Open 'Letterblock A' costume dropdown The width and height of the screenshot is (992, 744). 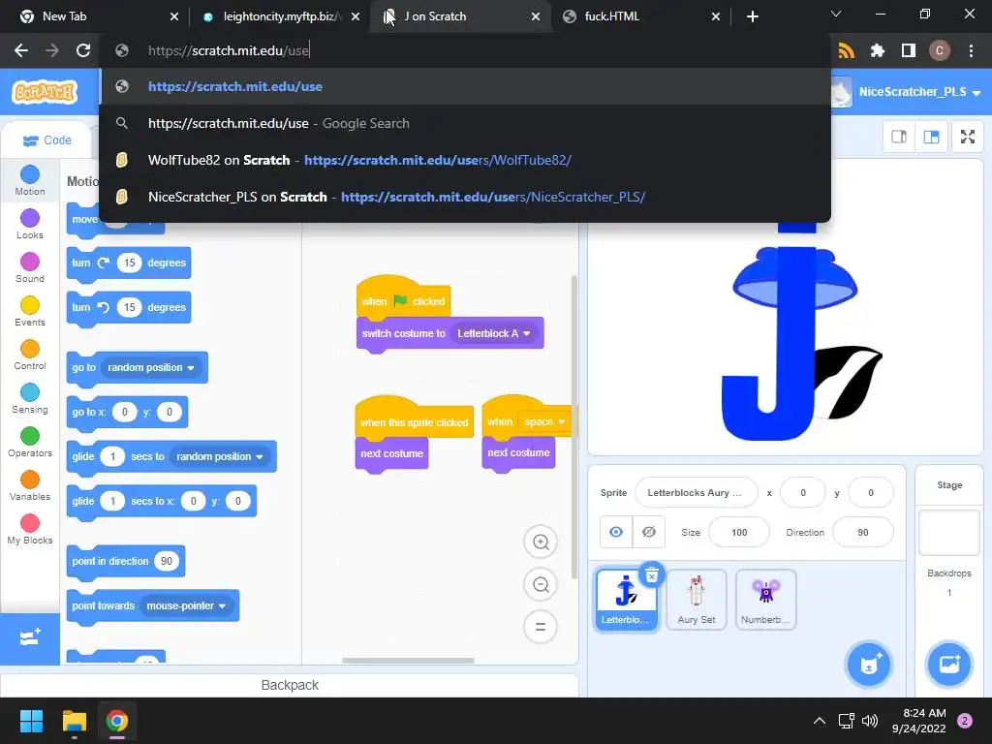493,333
